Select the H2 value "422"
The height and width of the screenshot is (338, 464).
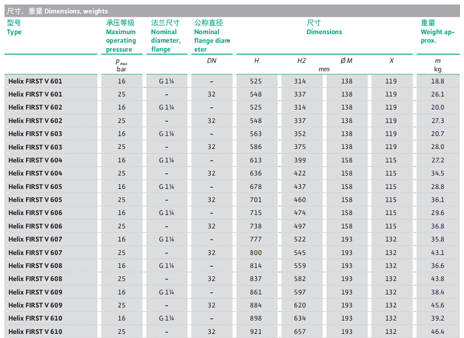pos(300,173)
